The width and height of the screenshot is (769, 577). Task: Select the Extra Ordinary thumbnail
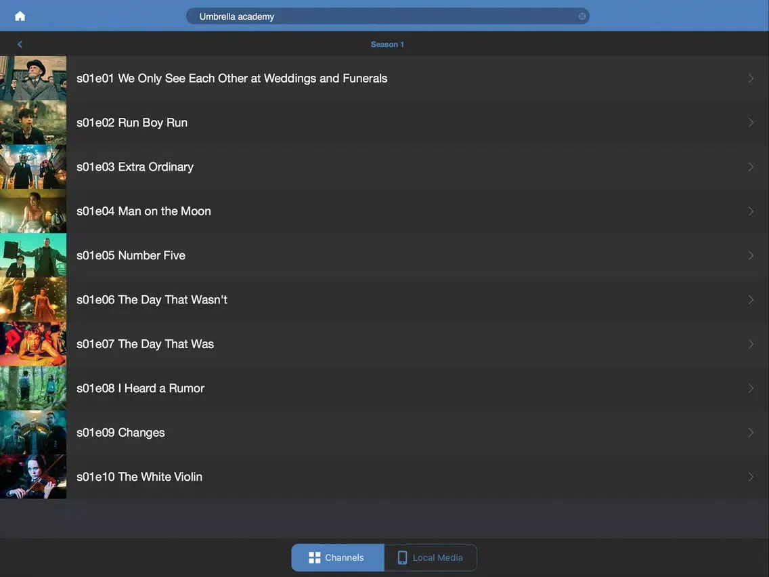[33, 167]
